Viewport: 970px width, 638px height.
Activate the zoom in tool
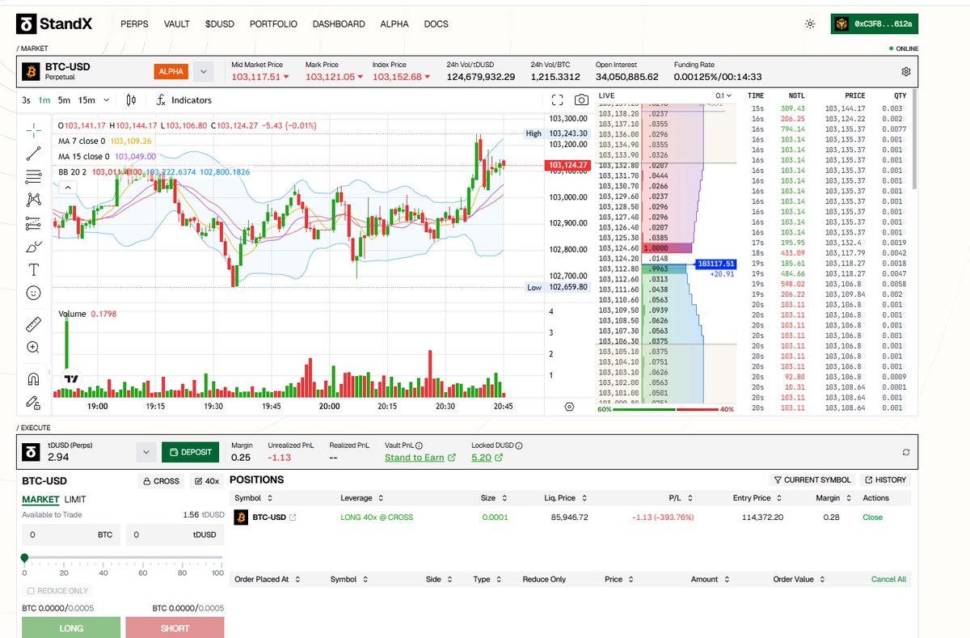pyautogui.click(x=33, y=347)
